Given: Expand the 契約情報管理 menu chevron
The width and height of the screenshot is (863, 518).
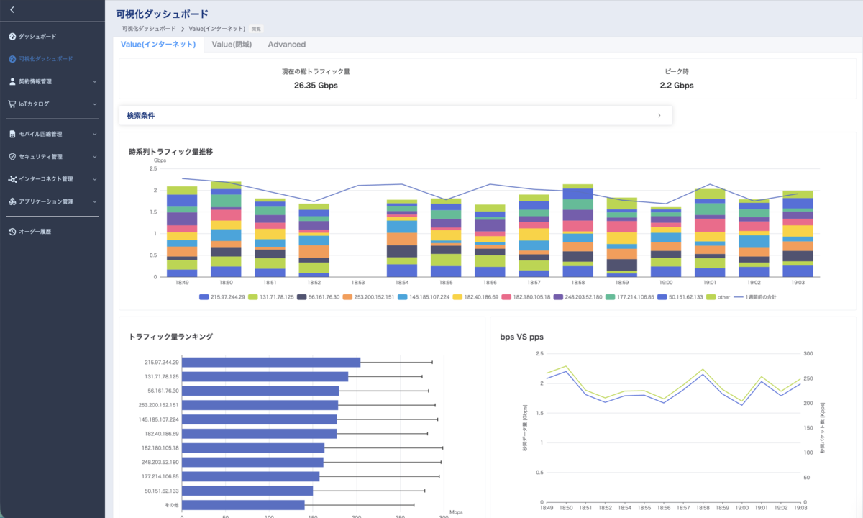Looking at the screenshot, I should point(95,81).
